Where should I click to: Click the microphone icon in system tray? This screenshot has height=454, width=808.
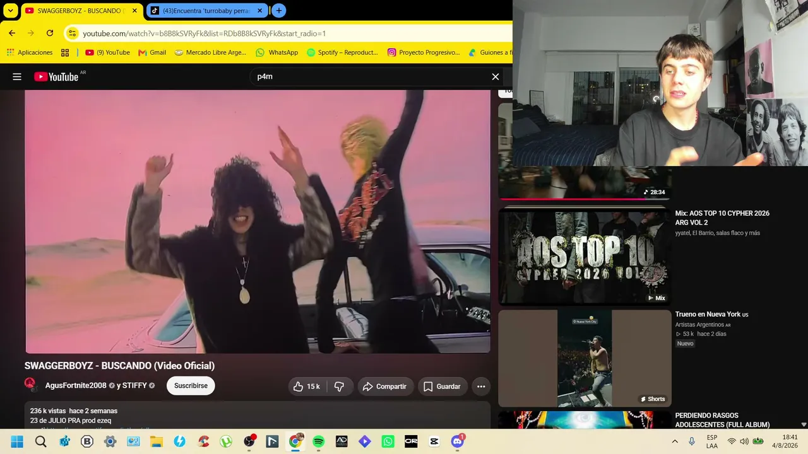click(x=692, y=441)
